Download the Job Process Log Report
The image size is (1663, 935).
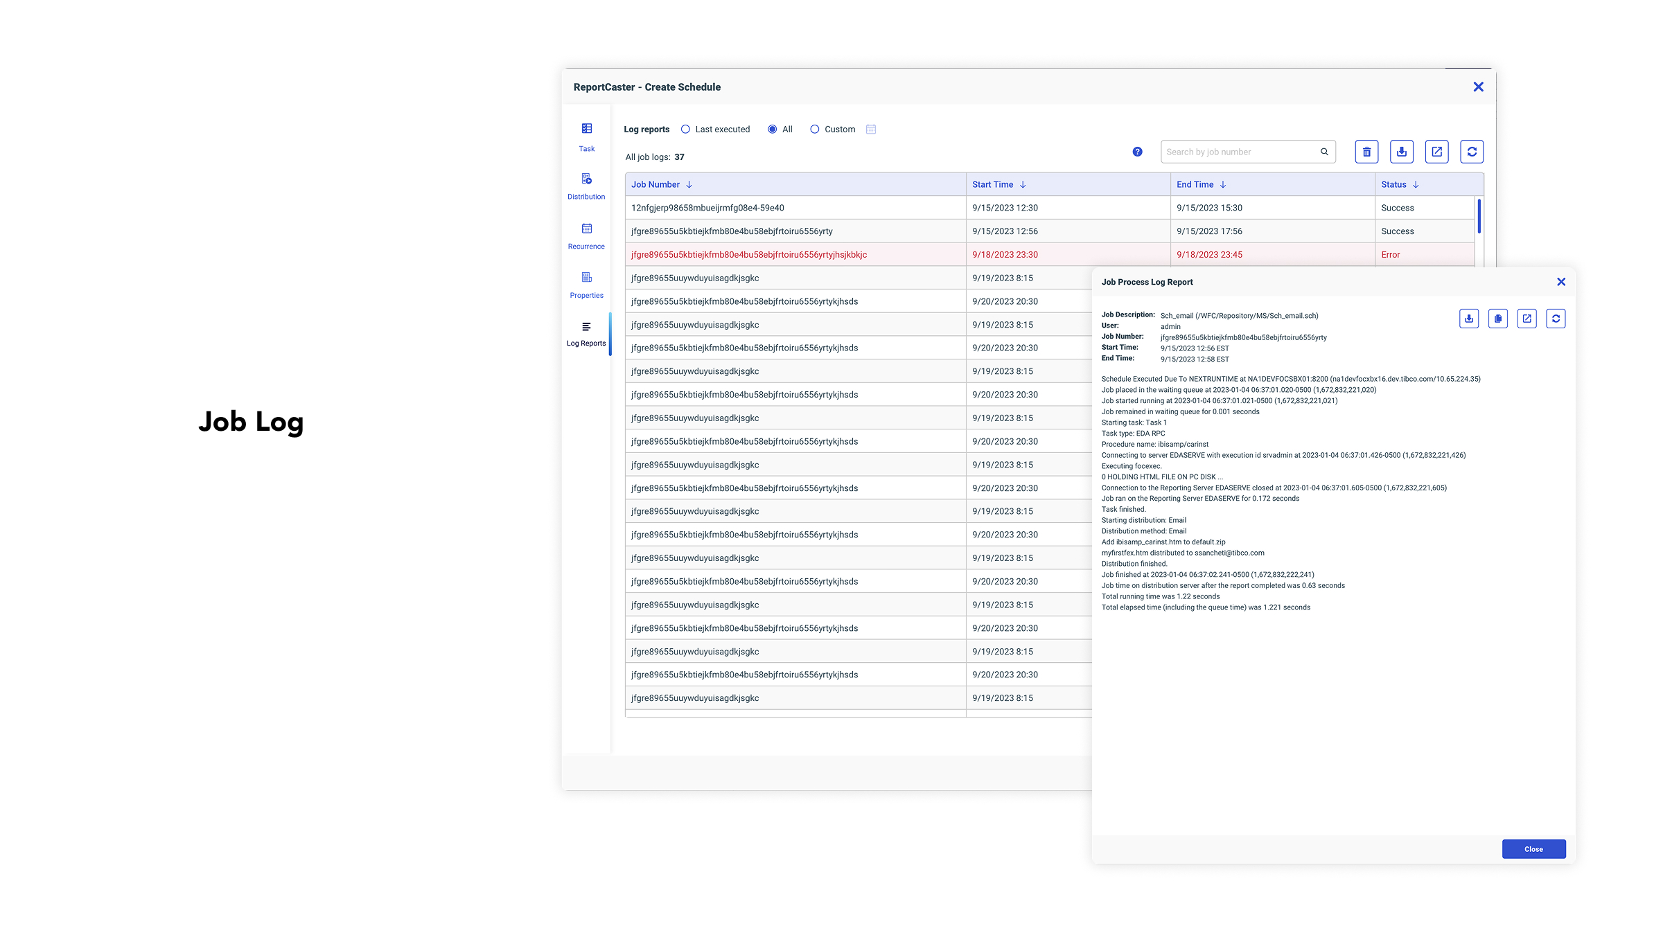(1468, 319)
